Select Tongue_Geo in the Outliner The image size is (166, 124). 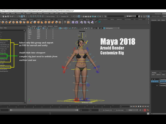pyautogui.click(x=3, y=49)
